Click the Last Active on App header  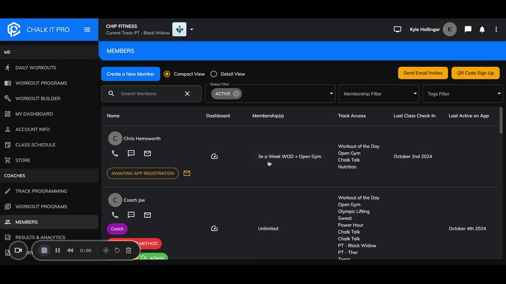[469, 116]
